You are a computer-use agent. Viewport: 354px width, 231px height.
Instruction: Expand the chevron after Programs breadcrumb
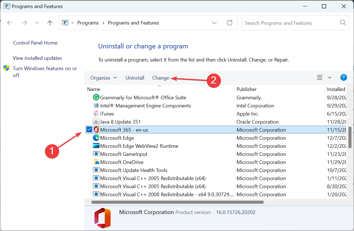point(103,23)
